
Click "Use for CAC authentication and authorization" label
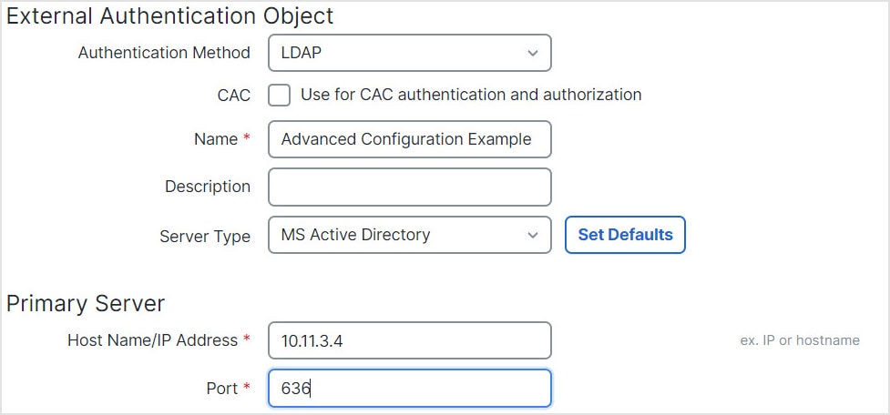(471, 95)
